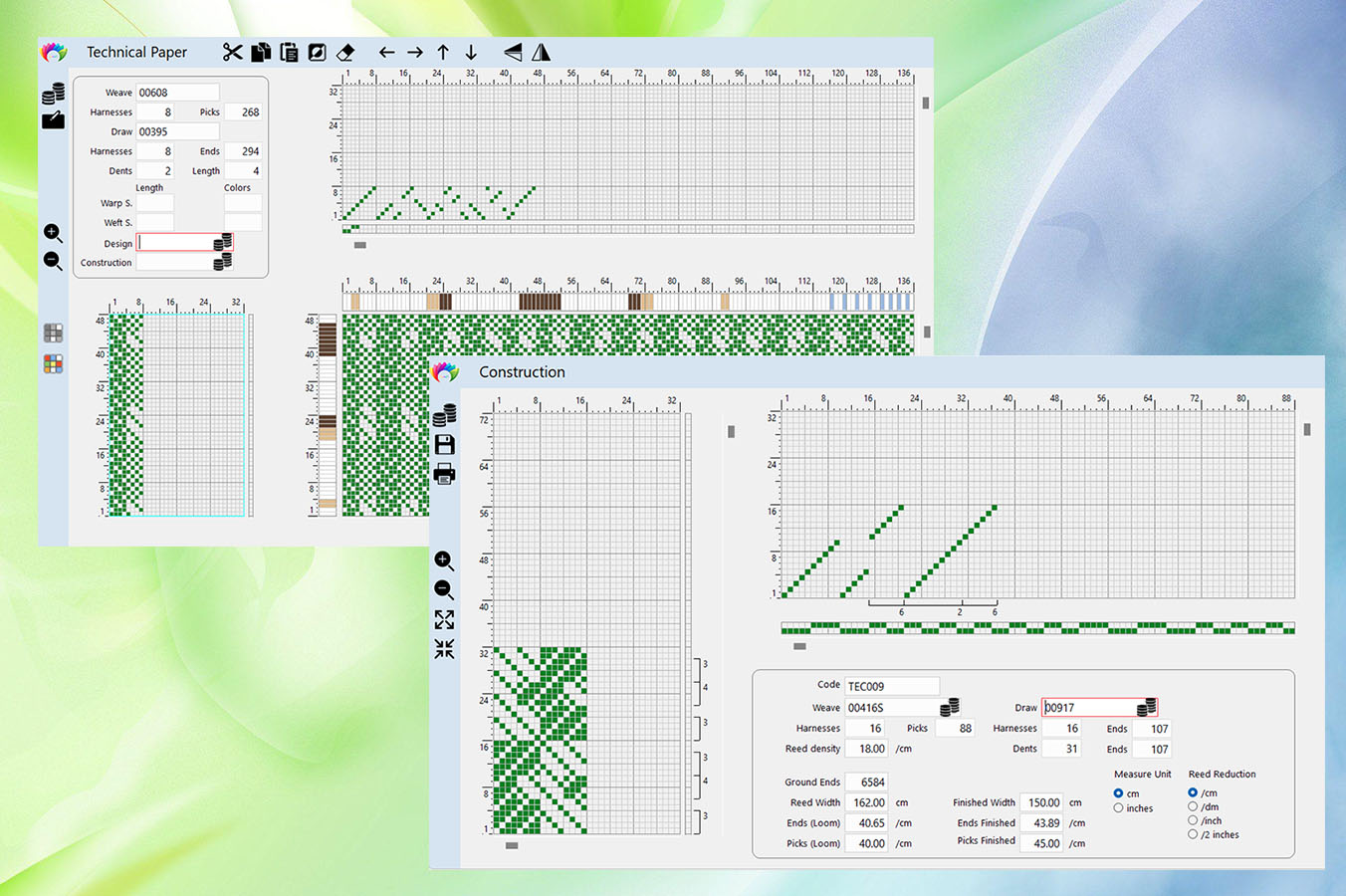This screenshot has height=896, width=1346.
Task: Select /dm Reed Reduction option
Action: (x=1193, y=806)
